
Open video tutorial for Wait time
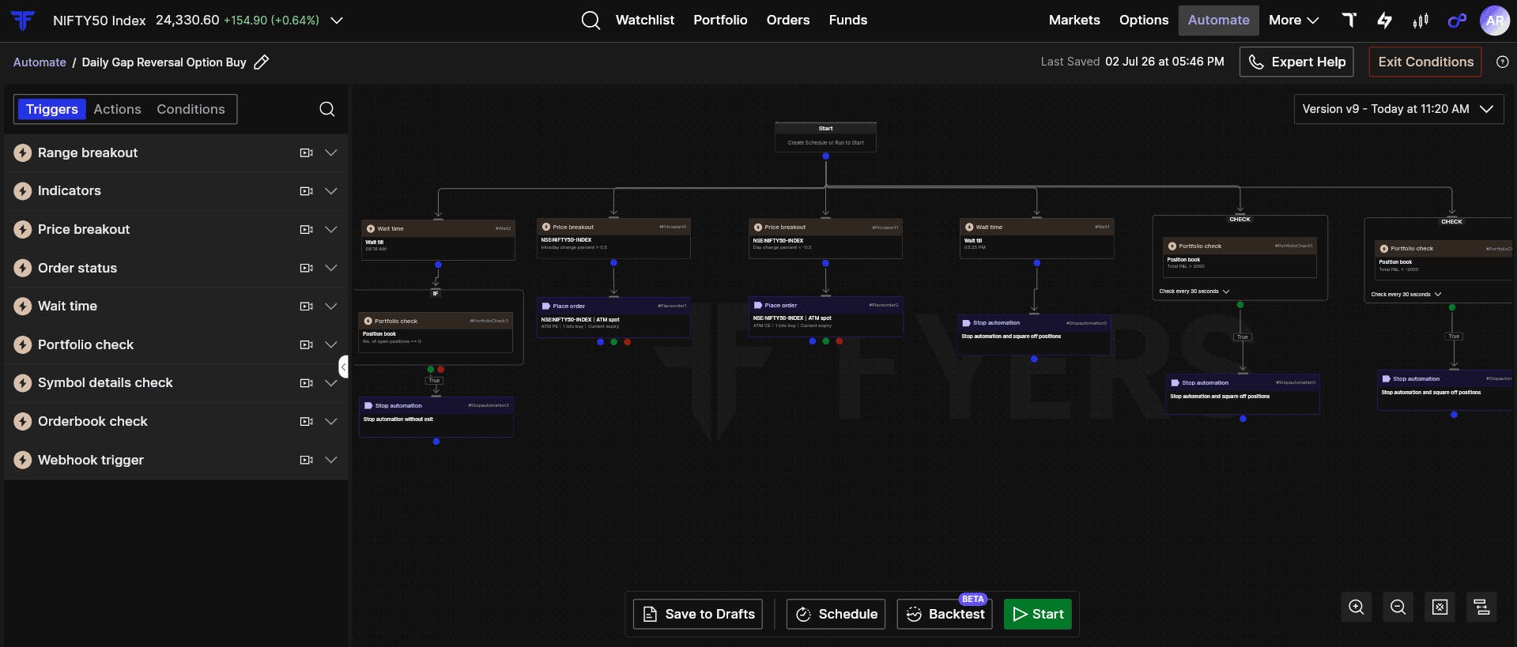pyautogui.click(x=307, y=307)
